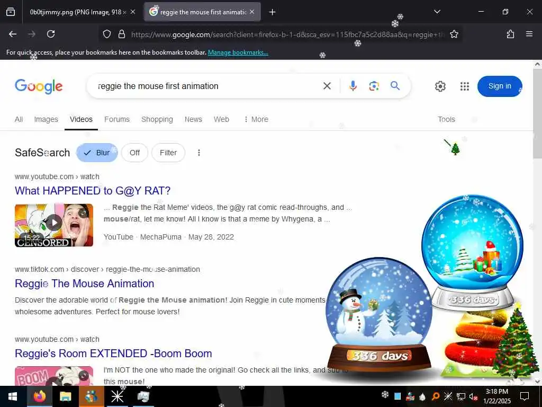542x407 pixels.
Task: Click the Google logo
Action: tap(39, 86)
